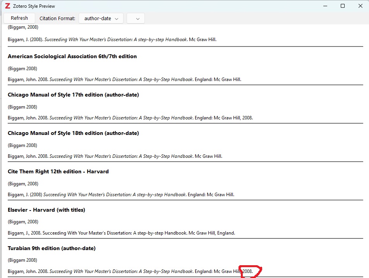
Task: Click the topmost '(Biggam, 2008)' citation below the toolbar
Action: click(23, 27)
